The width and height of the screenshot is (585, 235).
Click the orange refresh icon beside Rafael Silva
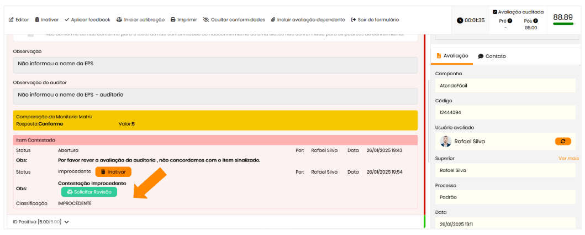coord(562,142)
